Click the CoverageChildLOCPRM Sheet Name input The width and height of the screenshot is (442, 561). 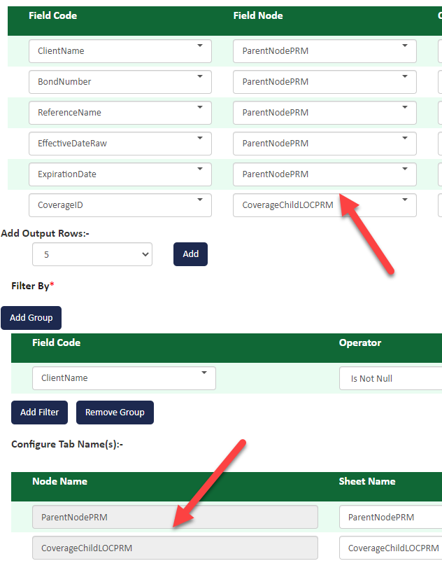coord(390,547)
